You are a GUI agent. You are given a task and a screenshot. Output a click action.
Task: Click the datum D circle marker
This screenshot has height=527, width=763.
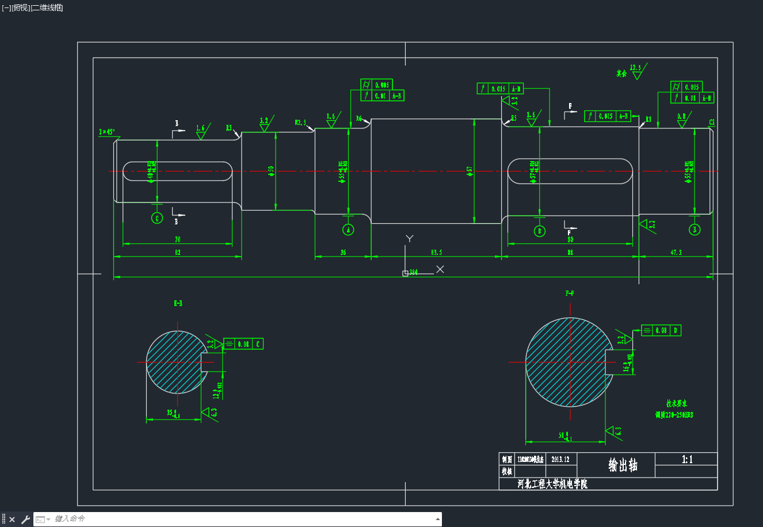[539, 231]
